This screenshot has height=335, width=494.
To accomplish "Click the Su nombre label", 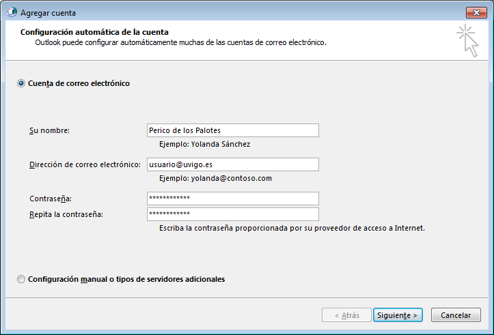I will pos(50,130).
